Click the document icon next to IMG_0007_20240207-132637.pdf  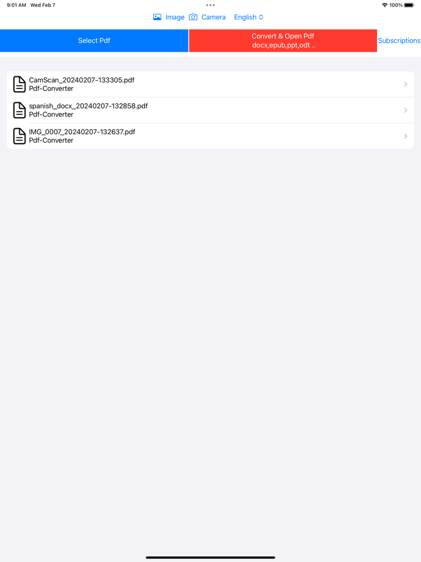coord(19,136)
